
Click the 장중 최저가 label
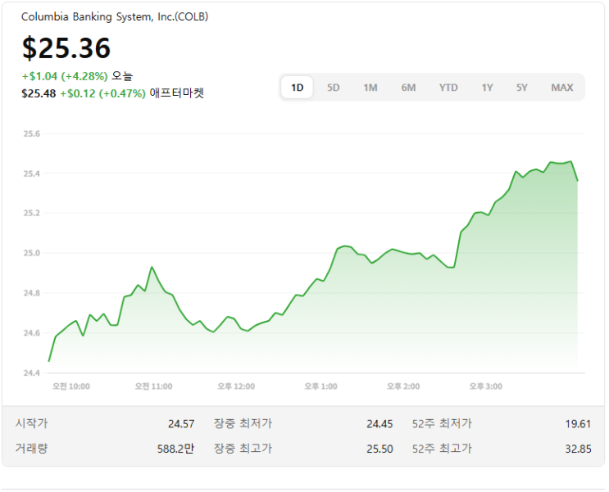point(243,423)
